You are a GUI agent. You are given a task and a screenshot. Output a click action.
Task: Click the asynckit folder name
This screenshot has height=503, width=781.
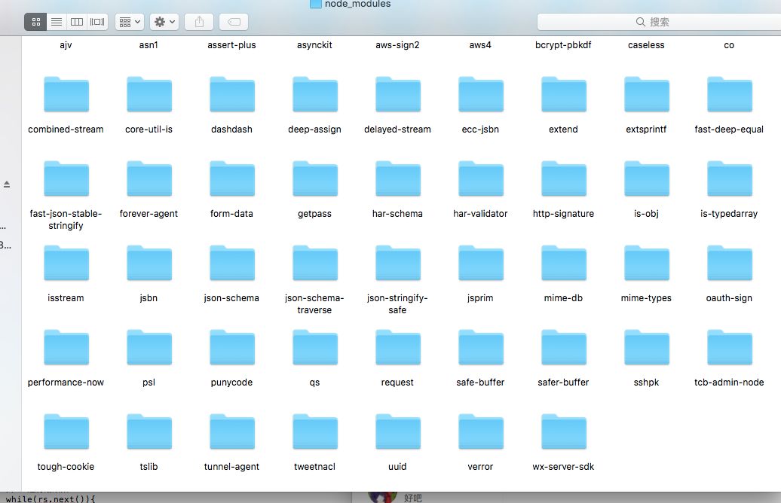coord(314,45)
